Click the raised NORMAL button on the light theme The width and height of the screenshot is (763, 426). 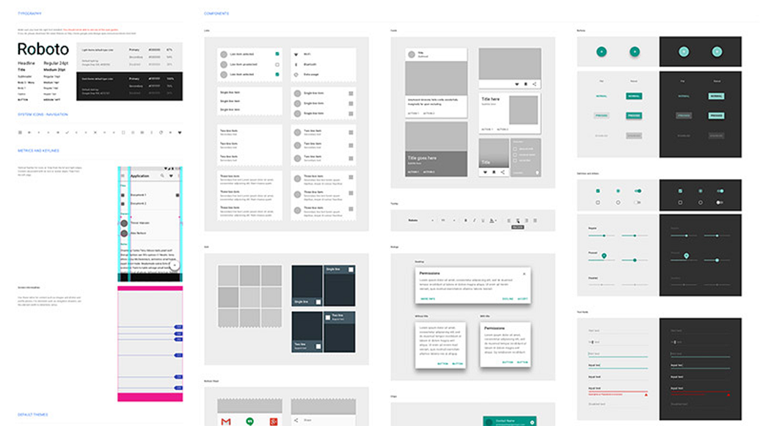pos(634,96)
